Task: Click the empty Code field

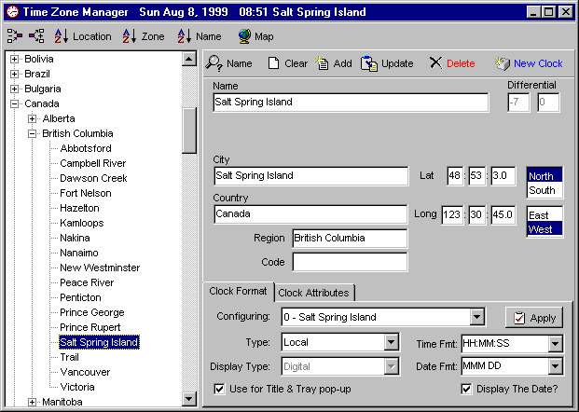Action: [x=350, y=262]
